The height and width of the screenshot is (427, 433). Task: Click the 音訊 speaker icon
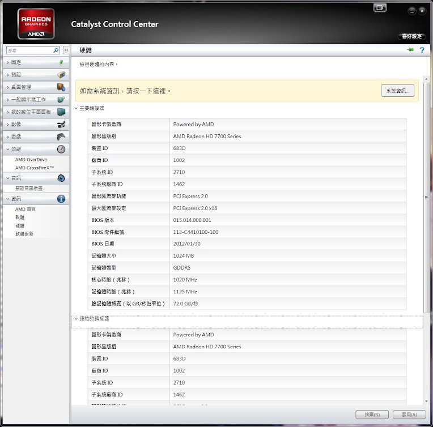(61, 178)
